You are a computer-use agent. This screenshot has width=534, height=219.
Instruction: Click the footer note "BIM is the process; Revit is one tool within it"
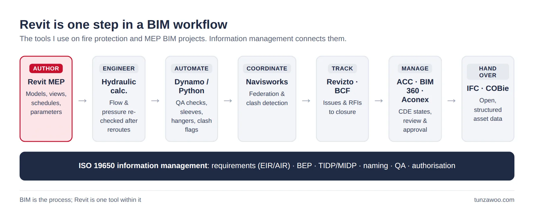(80, 200)
